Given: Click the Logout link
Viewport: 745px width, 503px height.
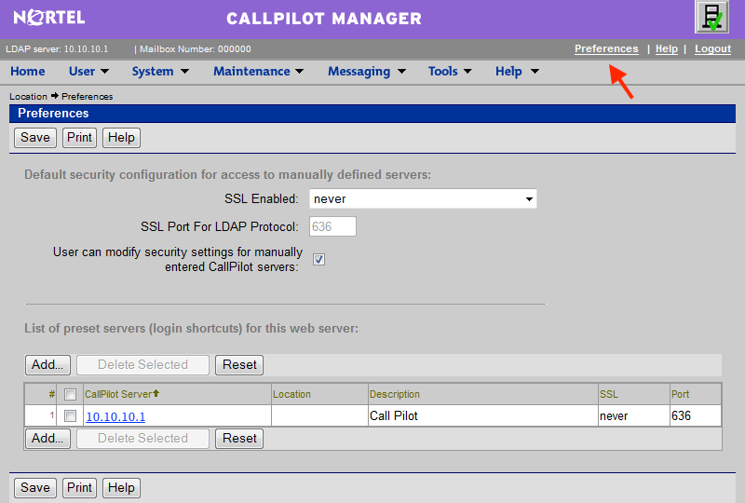Looking at the screenshot, I should tap(712, 48).
